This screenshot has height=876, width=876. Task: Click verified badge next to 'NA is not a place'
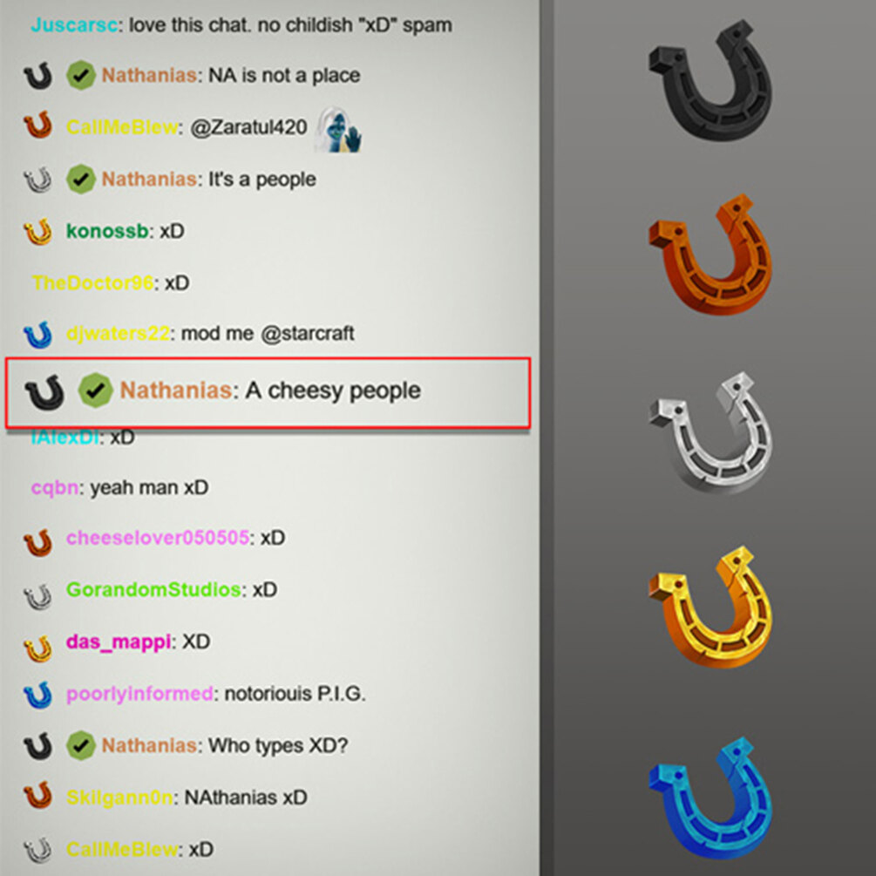tap(80, 76)
